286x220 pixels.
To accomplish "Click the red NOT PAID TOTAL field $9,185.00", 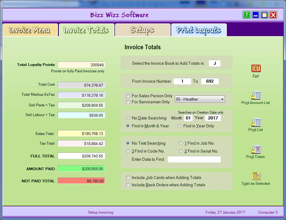I will click(x=81, y=181).
